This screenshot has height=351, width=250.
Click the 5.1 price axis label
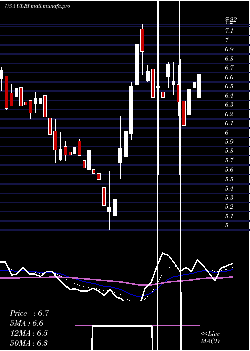pyautogui.click(x=229, y=216)
